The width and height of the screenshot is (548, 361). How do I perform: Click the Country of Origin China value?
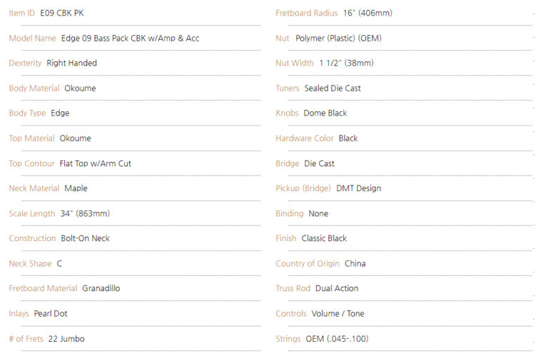click(x=355, y=263)
